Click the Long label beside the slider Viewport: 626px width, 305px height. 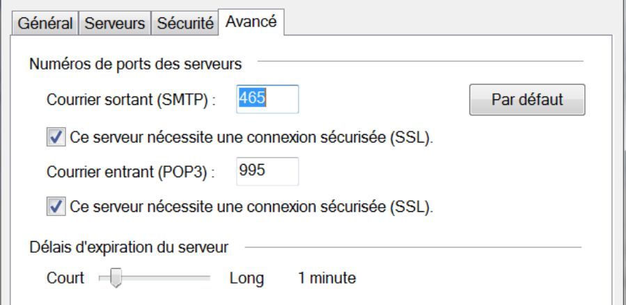(247, 279)
